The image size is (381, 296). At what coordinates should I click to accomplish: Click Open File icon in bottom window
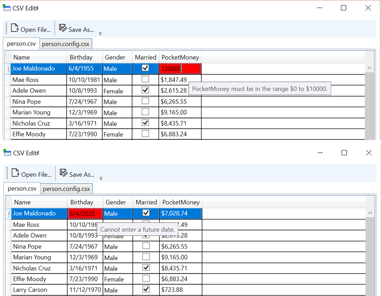tap(15, 173)
